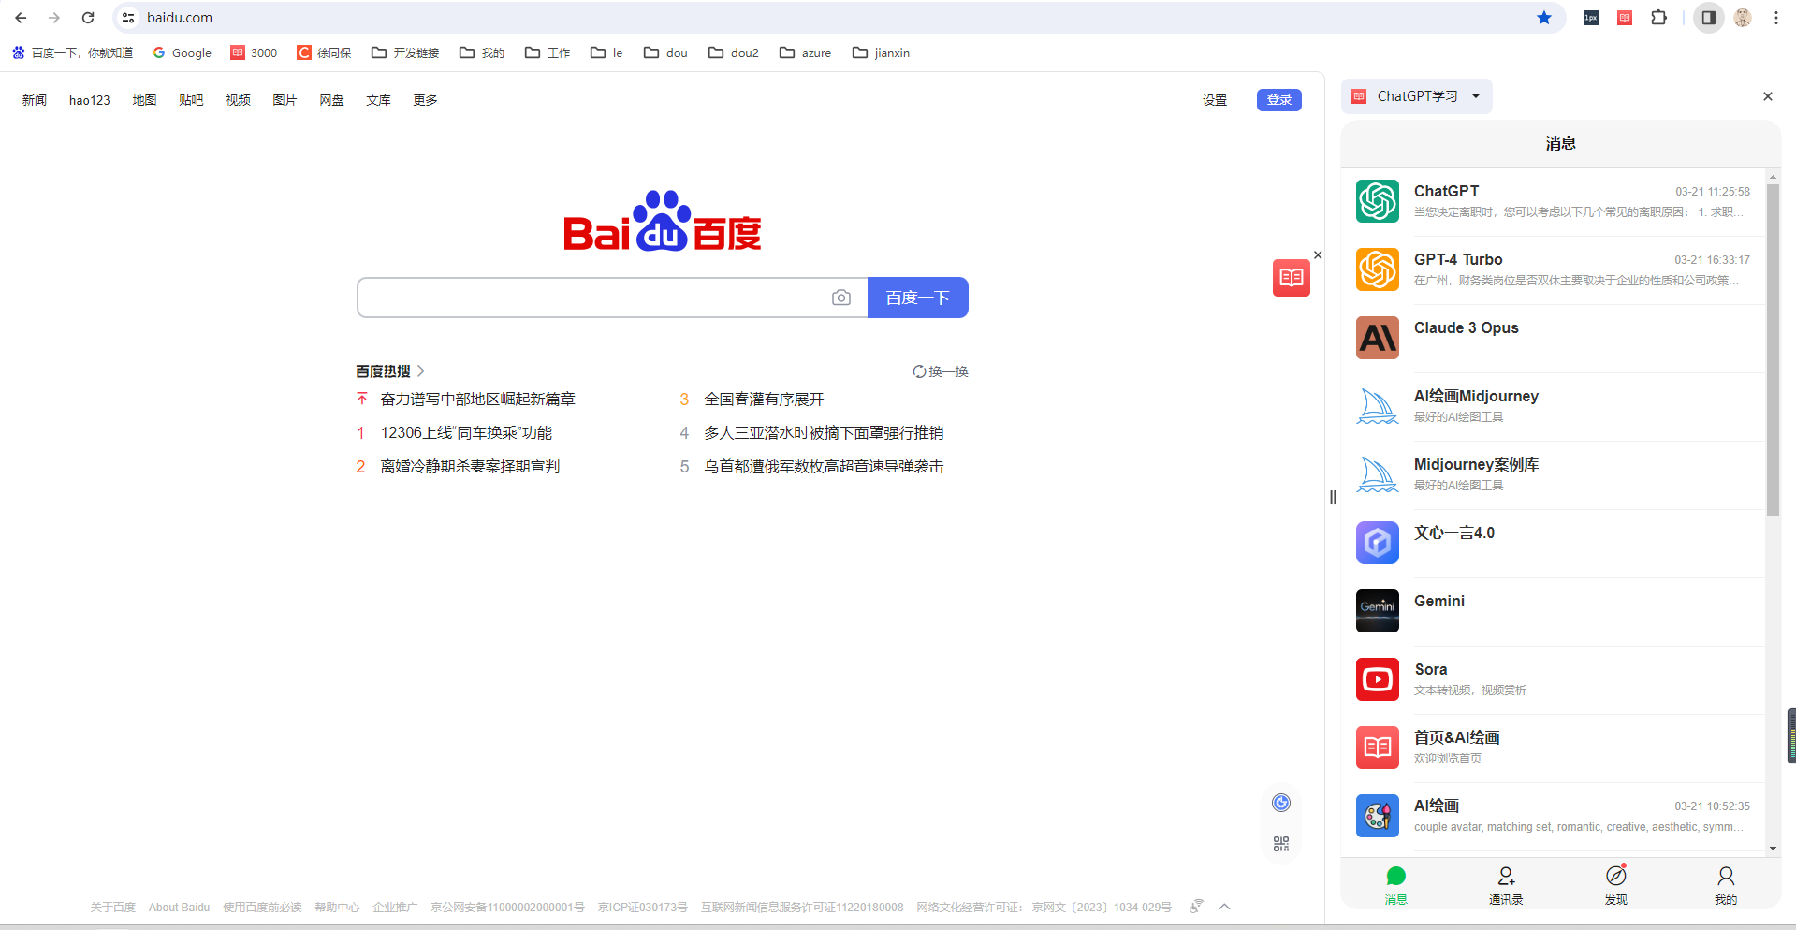Open the extensions puzzle icon

tap(1658, 18)
